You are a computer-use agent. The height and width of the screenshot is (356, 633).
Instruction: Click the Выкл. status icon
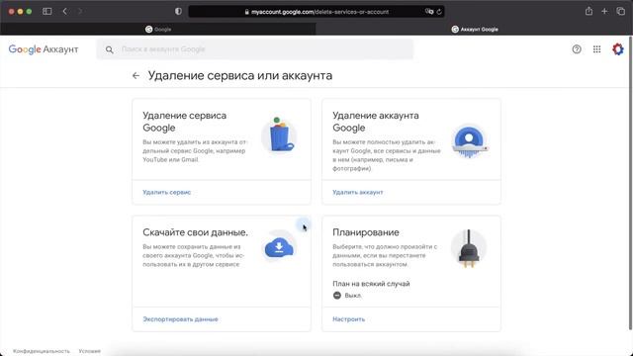tap(337, 295)
